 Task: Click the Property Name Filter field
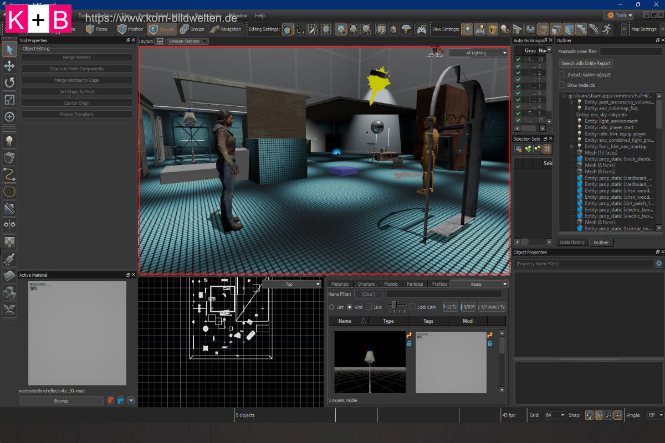pyautogui.click(x=584, y=264)
